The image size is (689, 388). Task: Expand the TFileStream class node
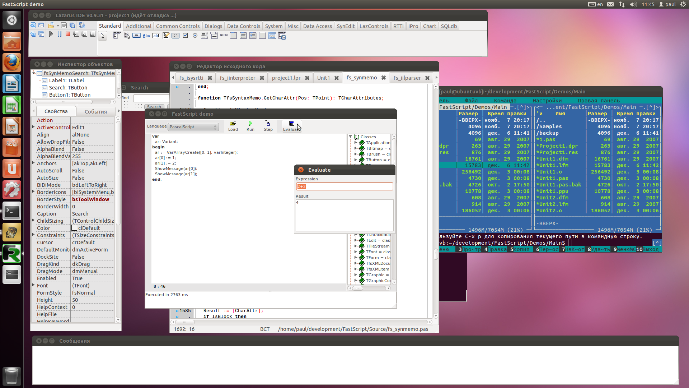click(x=356, y=246)
